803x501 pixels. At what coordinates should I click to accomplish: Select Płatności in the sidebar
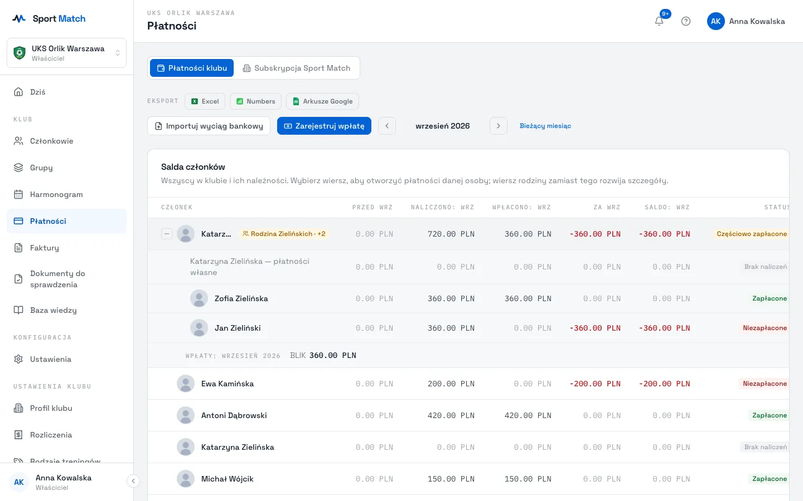67,221
